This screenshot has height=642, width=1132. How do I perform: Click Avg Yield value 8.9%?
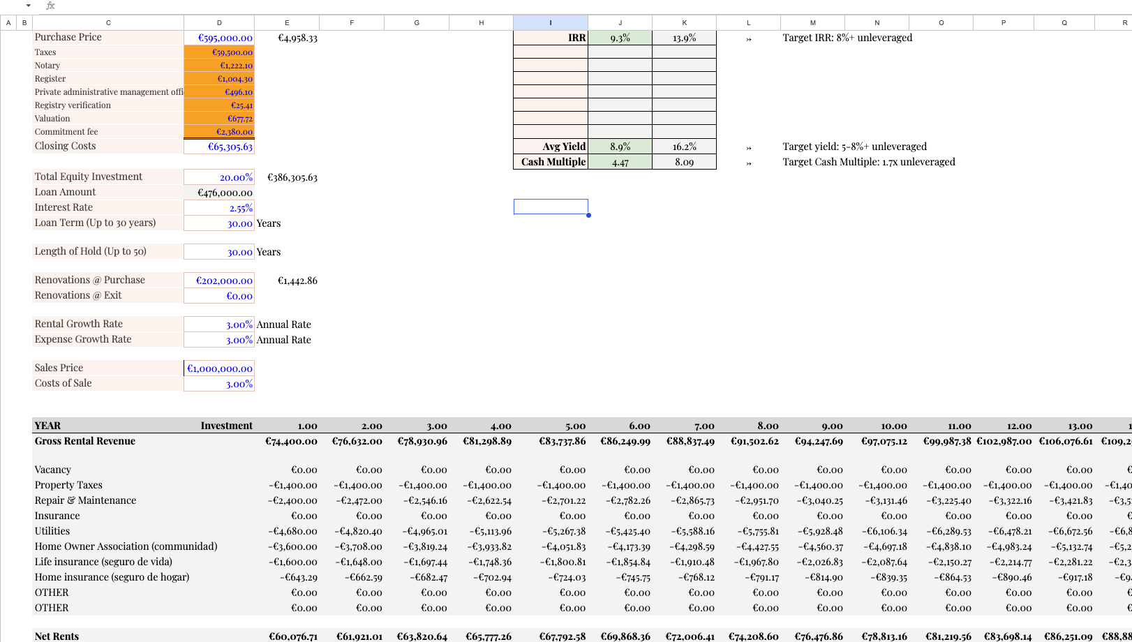[x=620, y=147]
